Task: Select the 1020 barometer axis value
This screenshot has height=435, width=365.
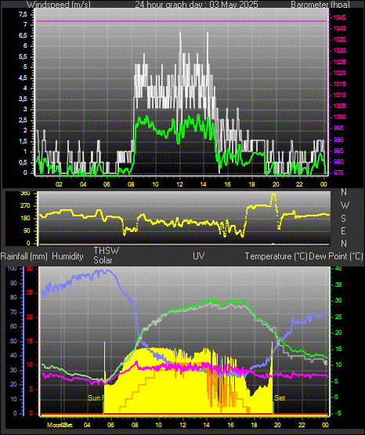Action: pyautogui.click(x=339, y=73)
